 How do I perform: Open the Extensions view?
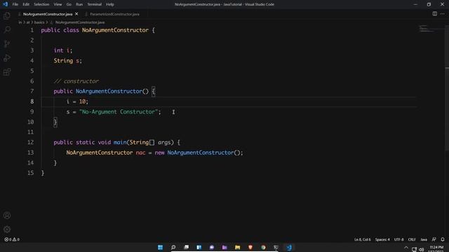(7, 71)
